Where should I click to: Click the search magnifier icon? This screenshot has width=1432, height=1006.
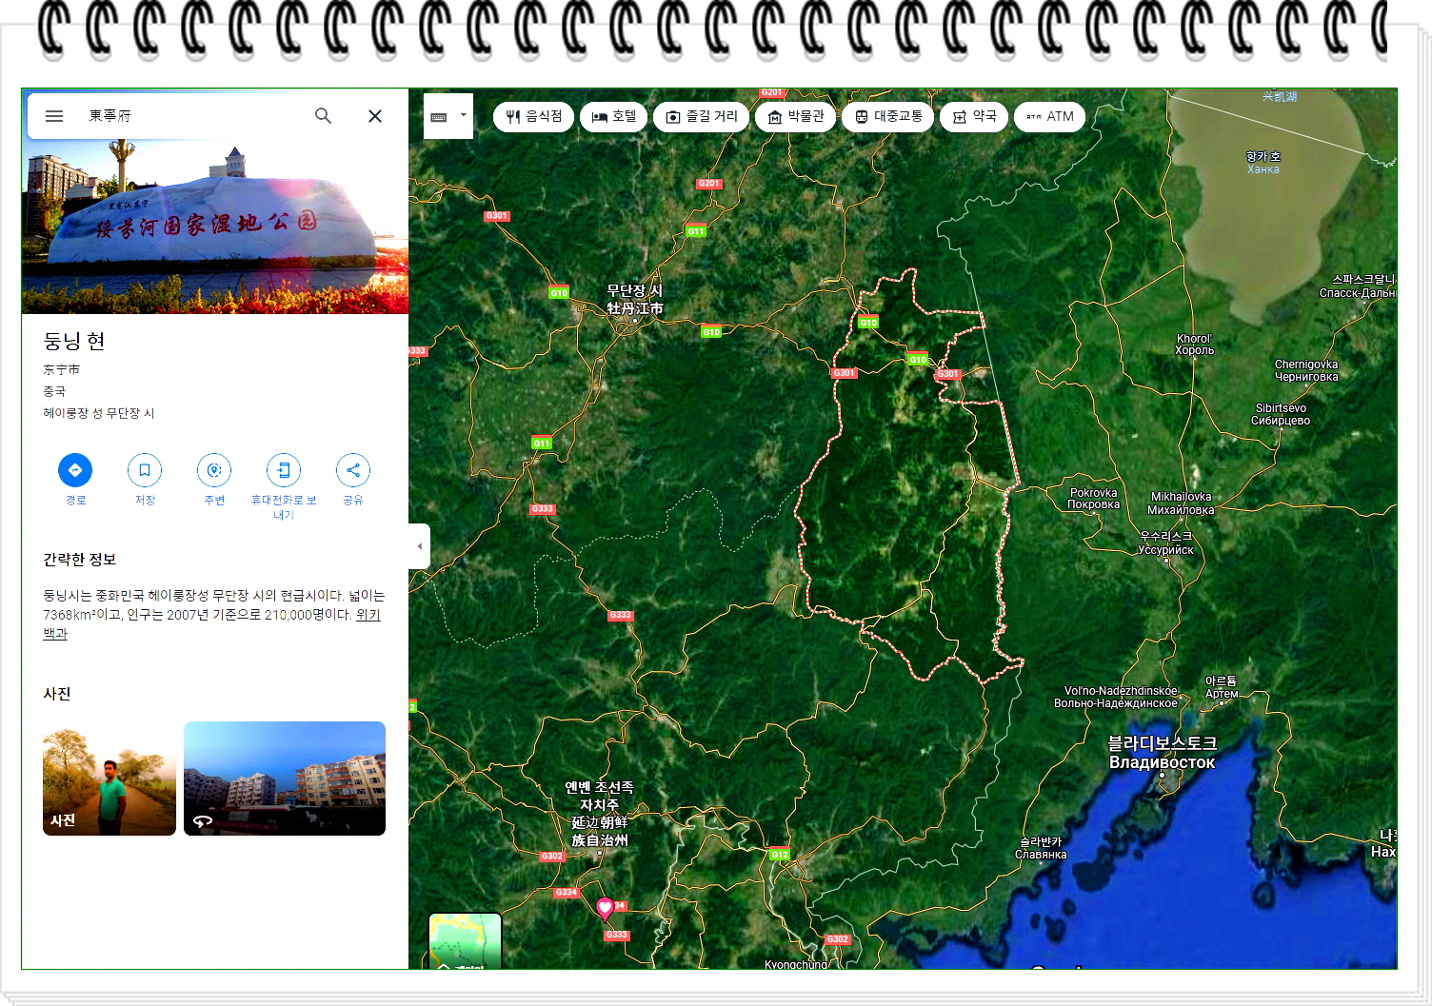tap(324, 116)
